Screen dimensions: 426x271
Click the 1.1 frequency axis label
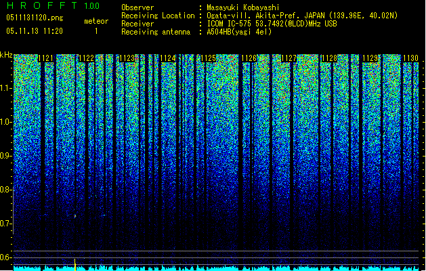[x=5, y=88]
